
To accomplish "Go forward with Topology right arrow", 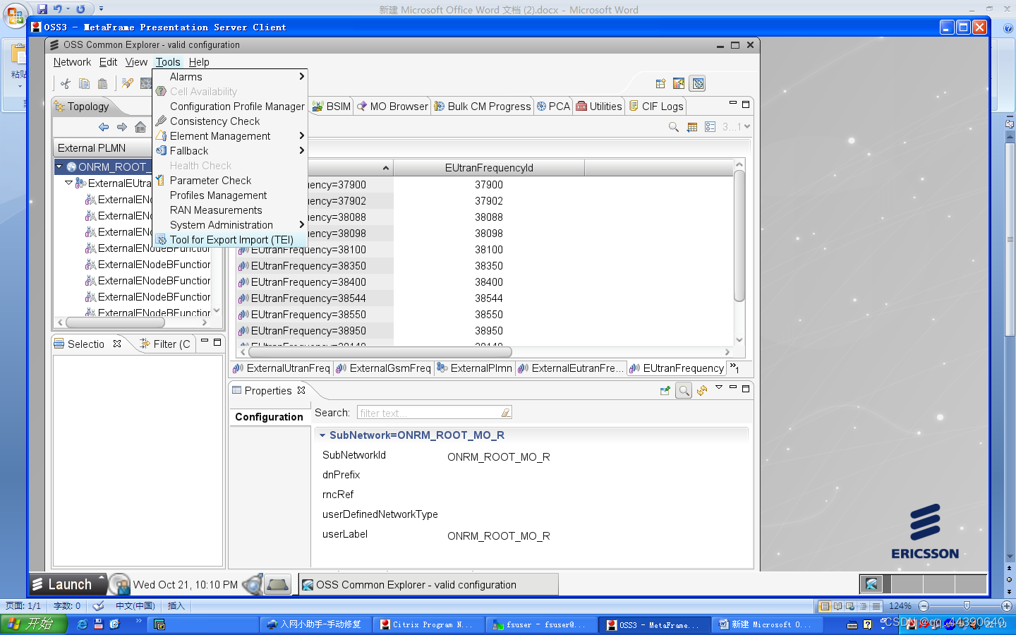I will click(x=122, y=127).
